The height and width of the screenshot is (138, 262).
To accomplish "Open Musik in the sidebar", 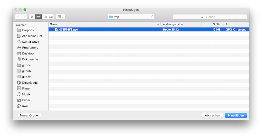I will pyautogui.click(x=31, y=94).
